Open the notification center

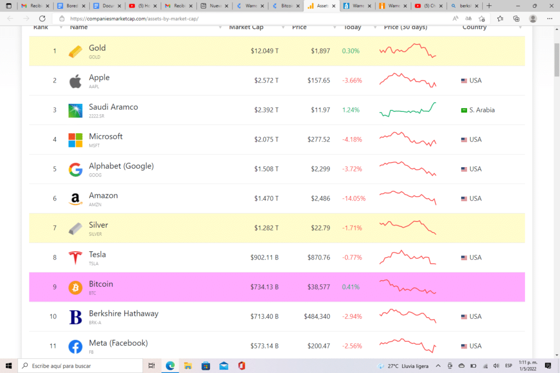[548, 366]
